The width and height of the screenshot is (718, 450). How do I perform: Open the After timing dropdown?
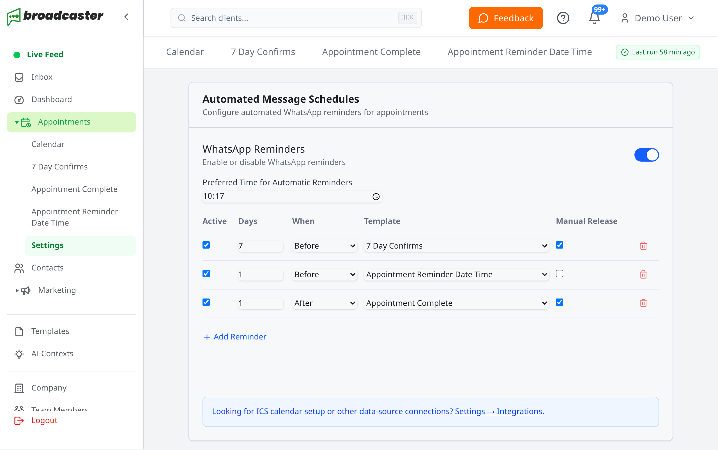pos(324,303)
